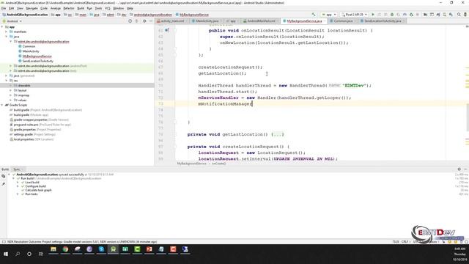This screenshot has height=264, width=469.
Task: Click the MyBackgroundService breadcrumb in navigation bar
Action: point(192,15)
